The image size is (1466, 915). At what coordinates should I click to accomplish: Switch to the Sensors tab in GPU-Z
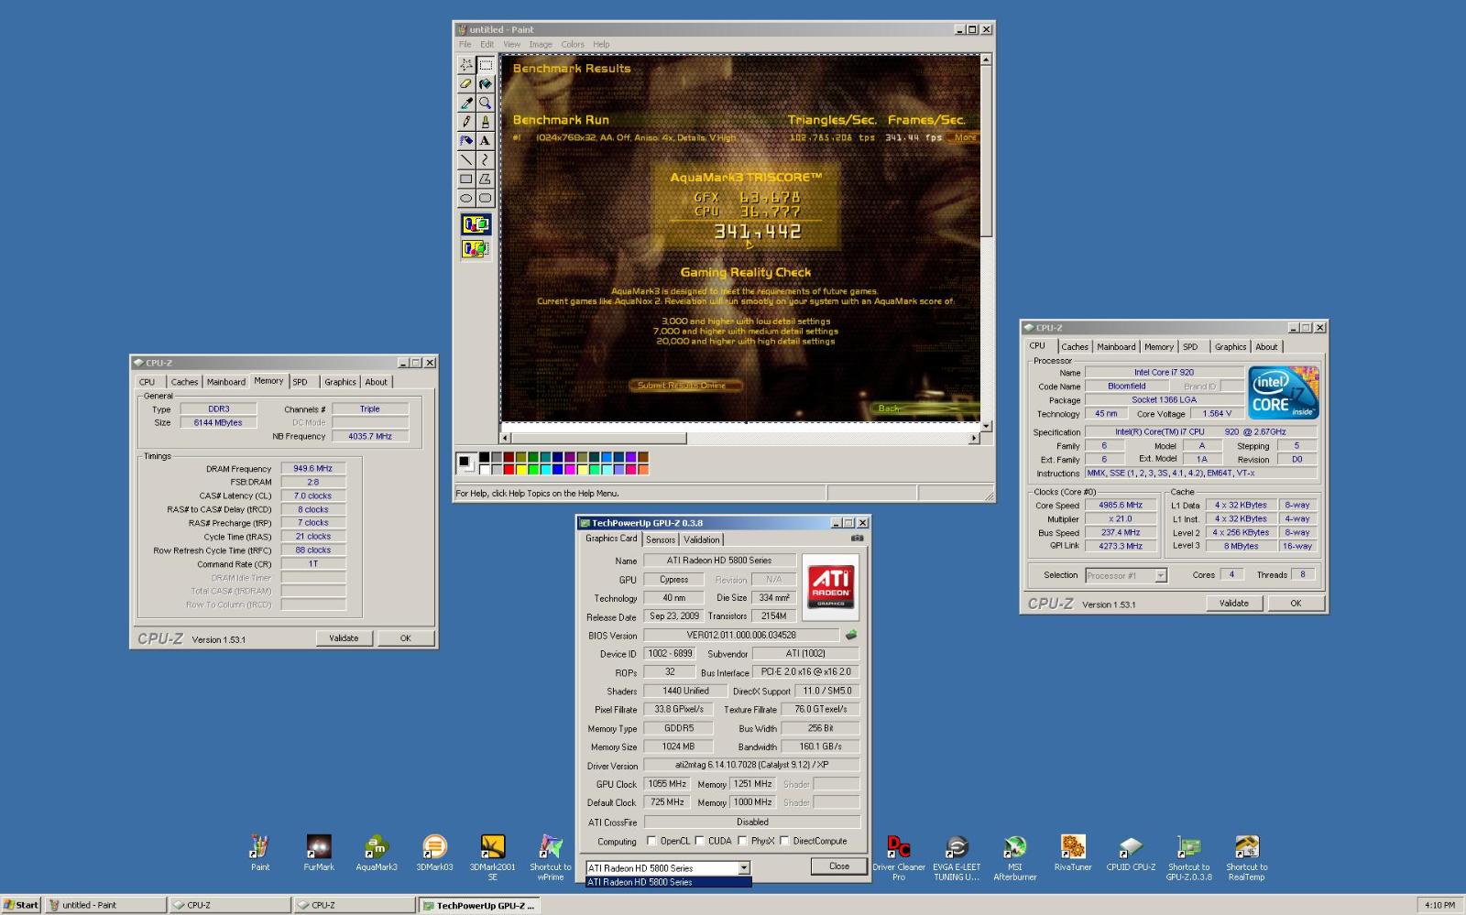[661, 539]
